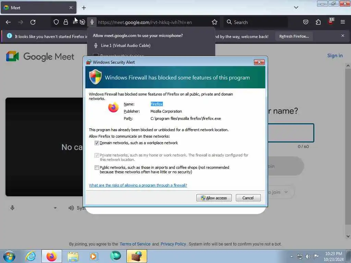
Task: Click the taskbar clock and date
Action: tap(334, 256)
